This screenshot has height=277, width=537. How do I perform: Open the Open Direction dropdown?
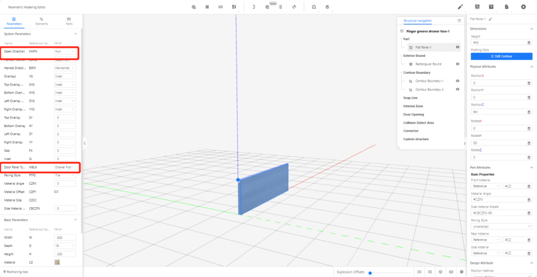[65, 51]
